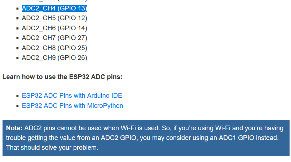Click the bold 'Note:' label in the blue box

(14, 128)
